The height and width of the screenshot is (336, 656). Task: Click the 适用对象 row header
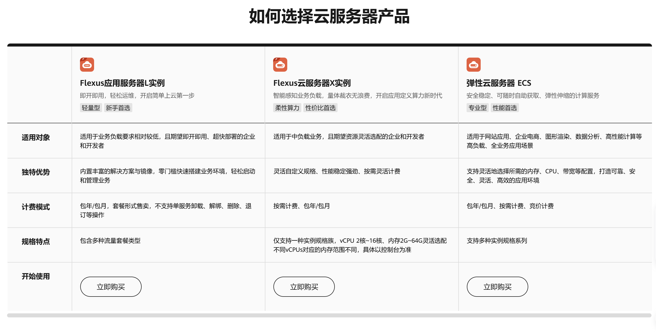tap(36, 138)
